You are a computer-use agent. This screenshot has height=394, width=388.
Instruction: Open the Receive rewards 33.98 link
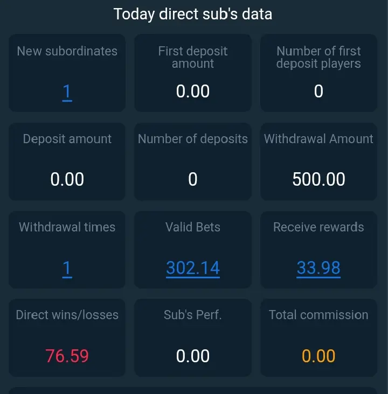tap(318, 268)
